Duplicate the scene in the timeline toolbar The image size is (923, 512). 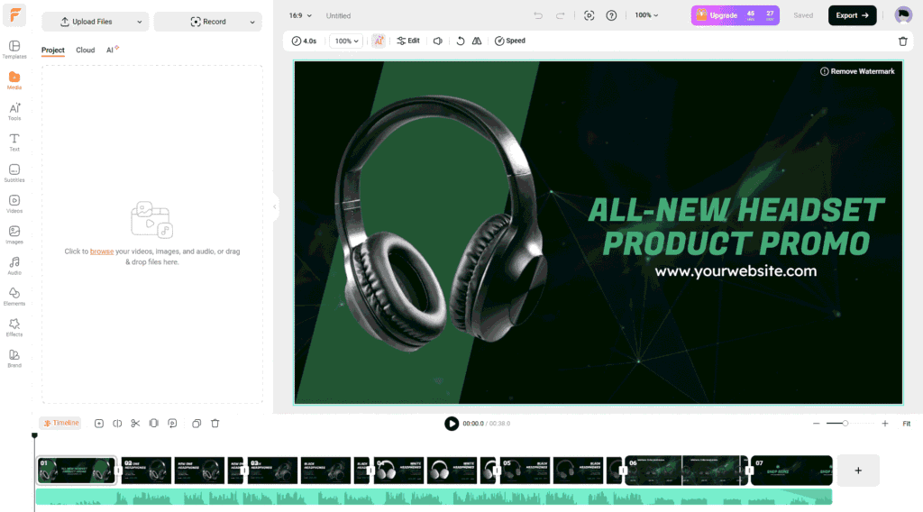pos(196,423)
